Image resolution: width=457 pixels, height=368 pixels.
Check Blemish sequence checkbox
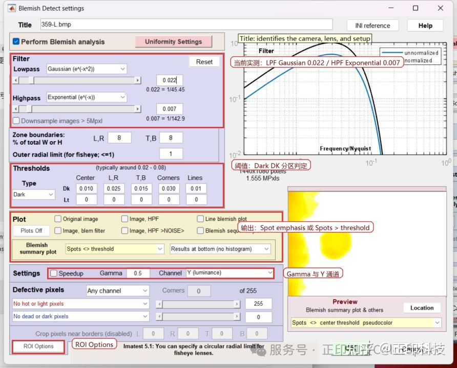[200, 231]
